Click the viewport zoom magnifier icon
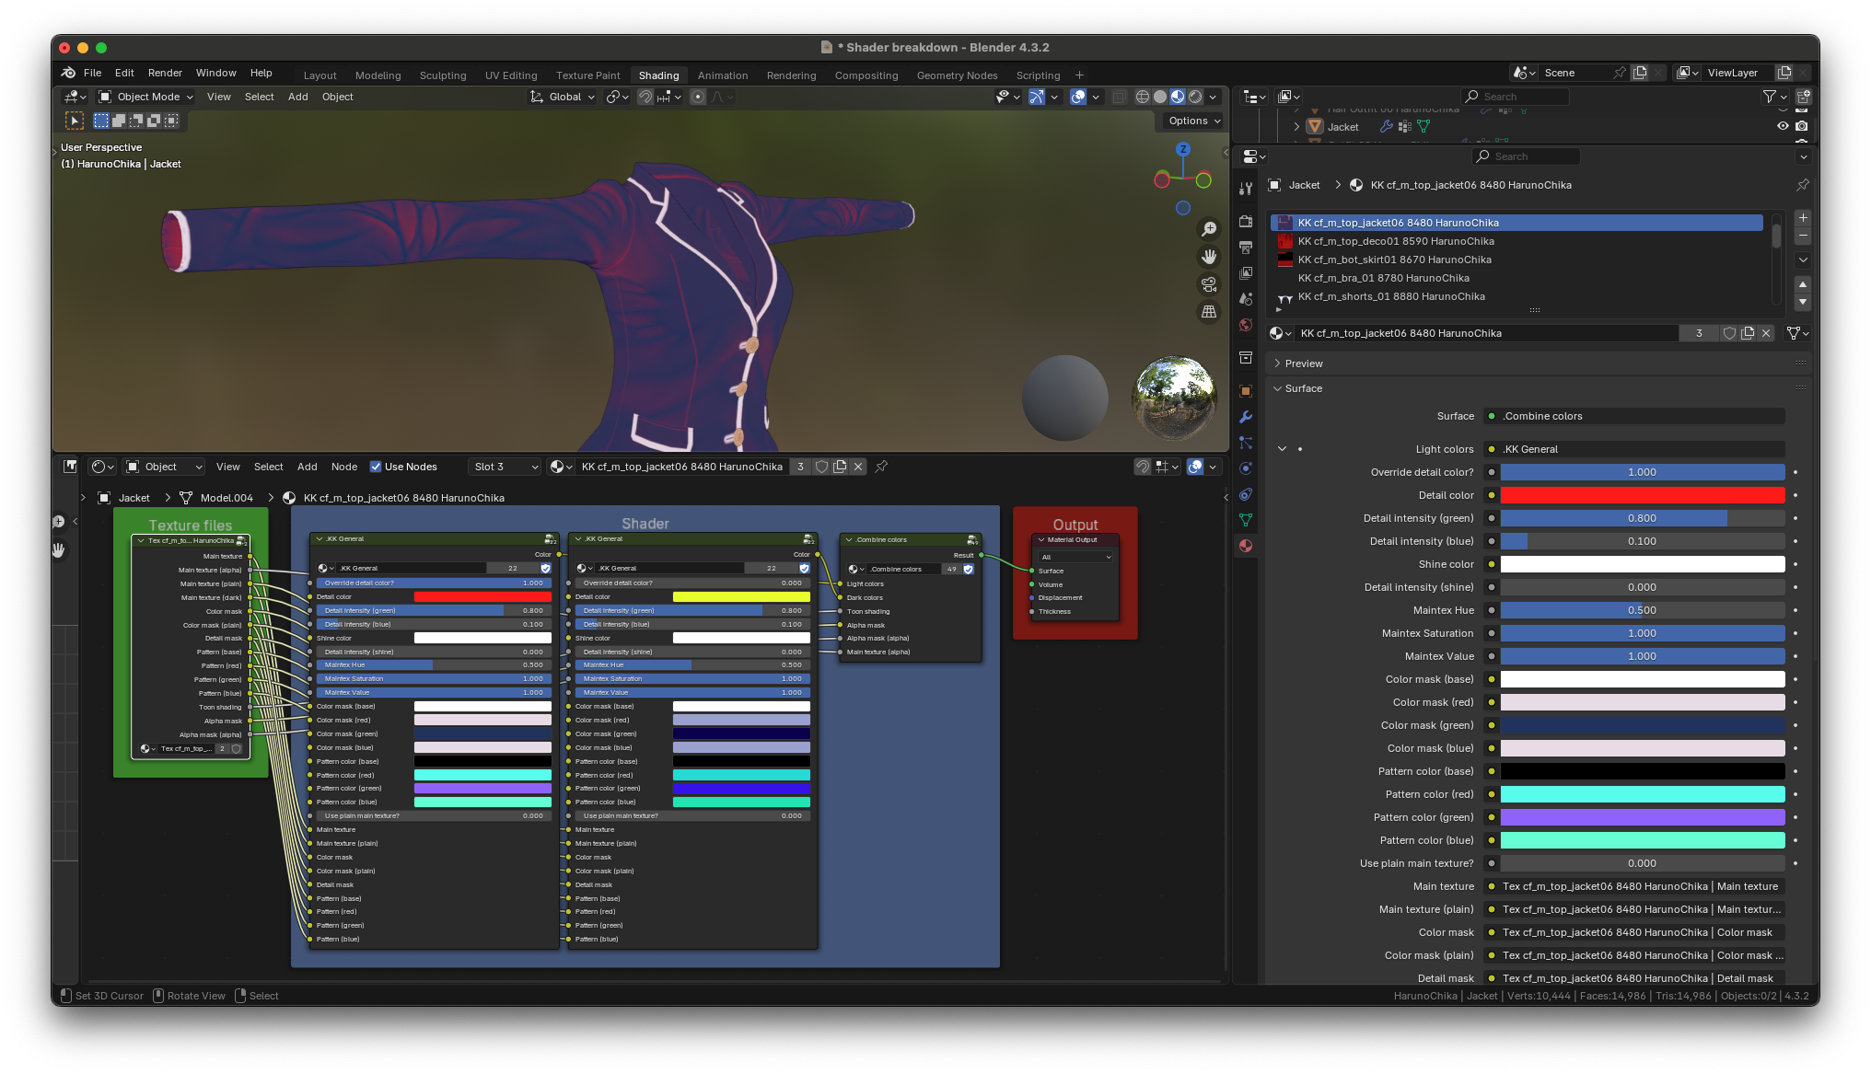The image size is (1871, 1074). click(x=1209, y=229)
